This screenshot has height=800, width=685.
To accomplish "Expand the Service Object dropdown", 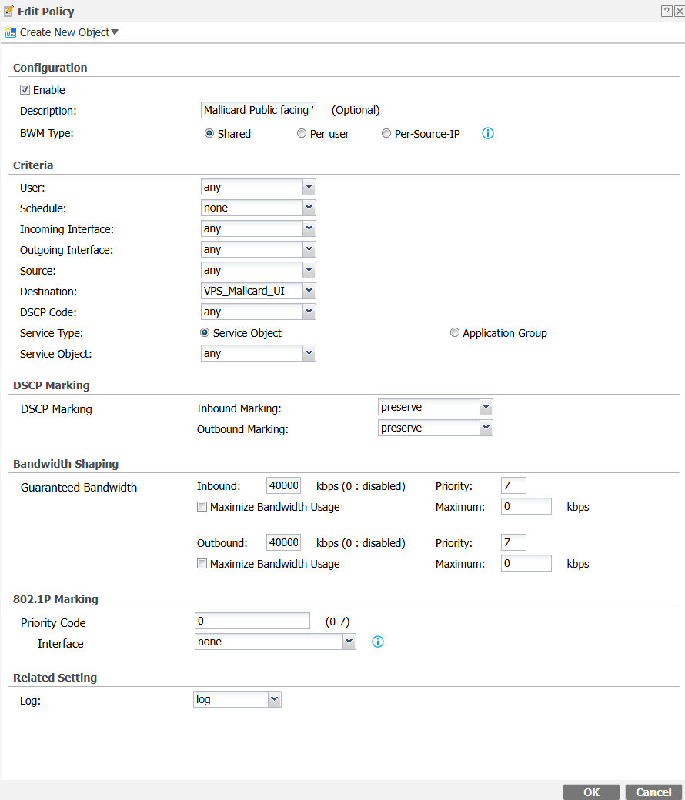I will (259, 353).
